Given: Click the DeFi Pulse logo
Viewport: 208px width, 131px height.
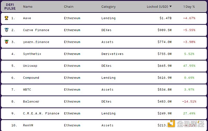Looking at the screenshot, I should point(10,7).
